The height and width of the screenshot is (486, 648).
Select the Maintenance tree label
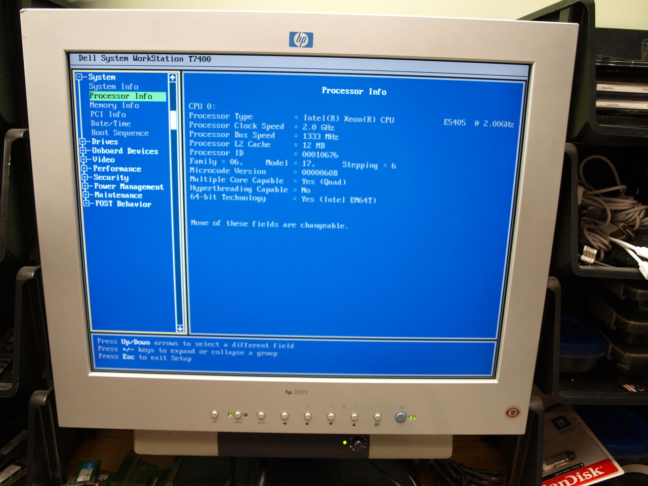point(118,195)
